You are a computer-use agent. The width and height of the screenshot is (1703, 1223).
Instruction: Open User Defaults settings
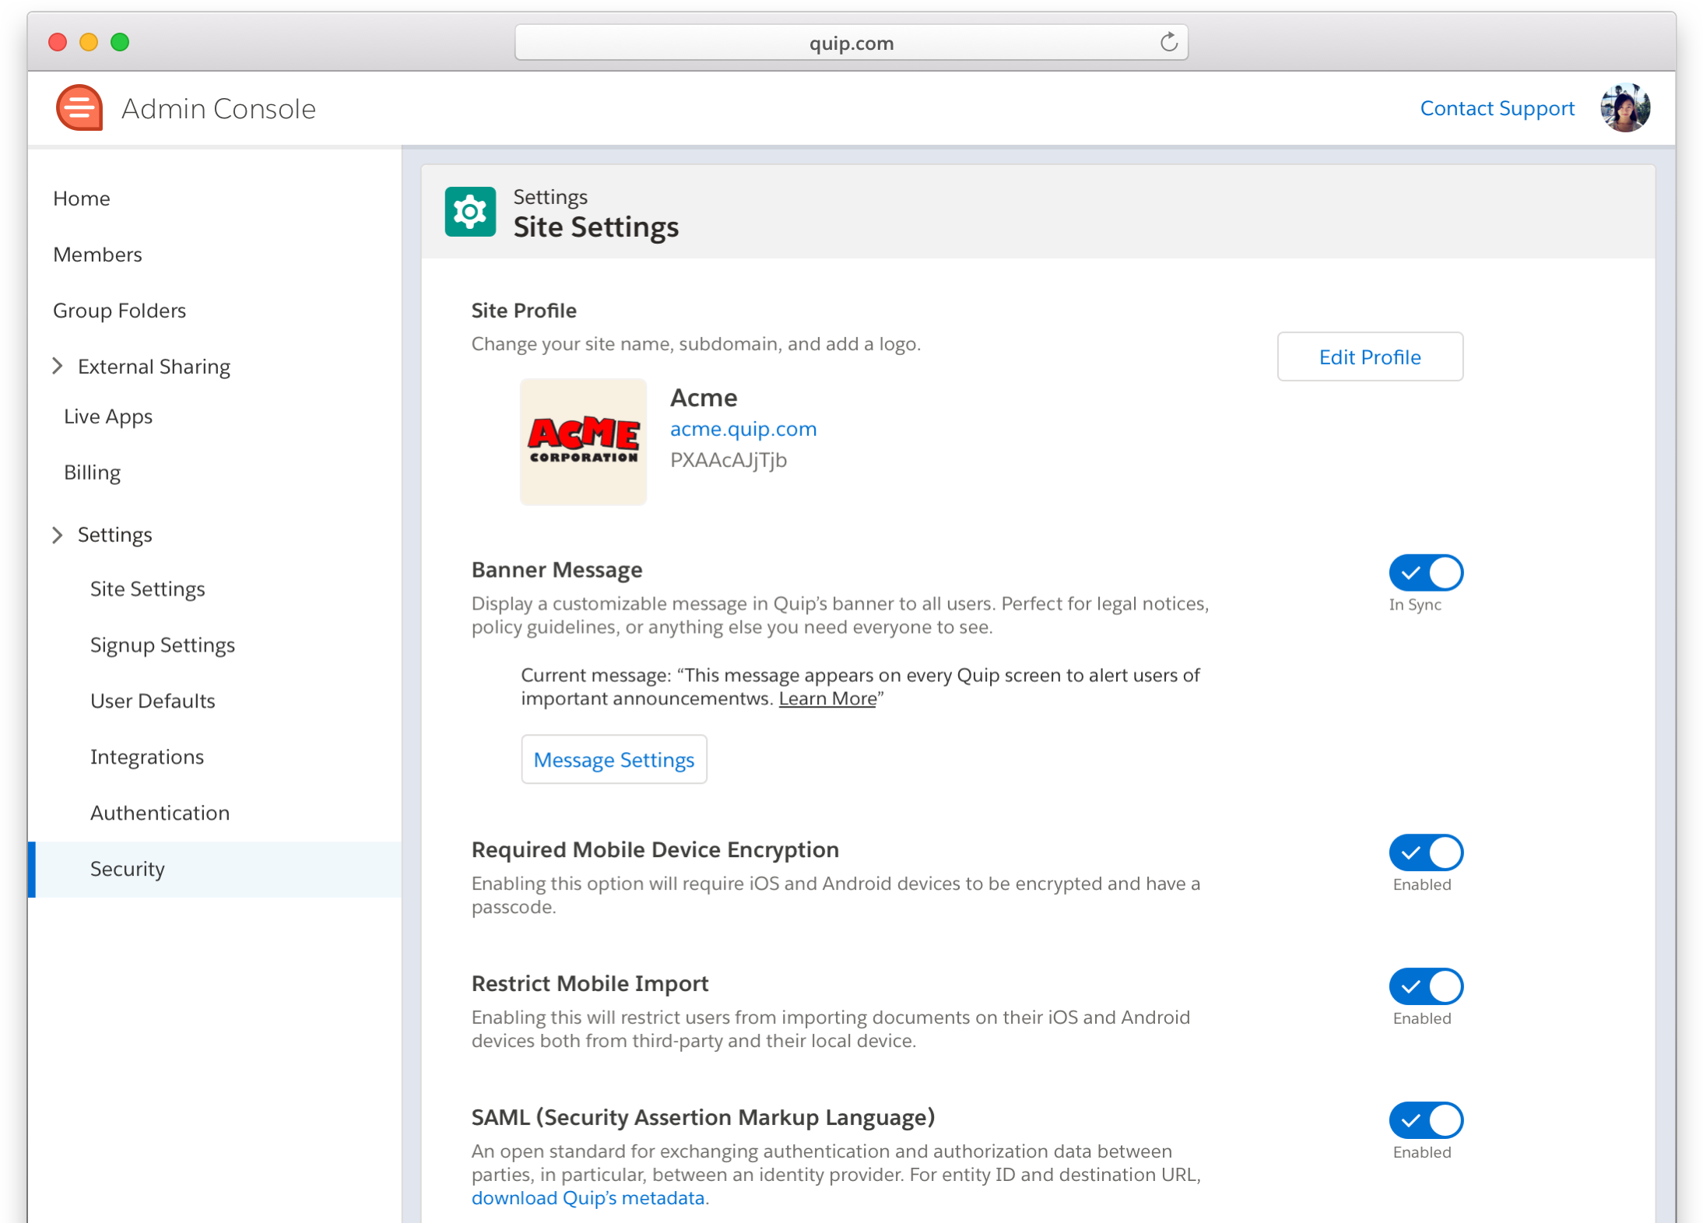point(153,701)
